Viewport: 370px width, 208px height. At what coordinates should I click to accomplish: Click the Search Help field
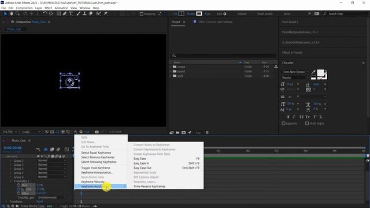(x=346, y=14)
